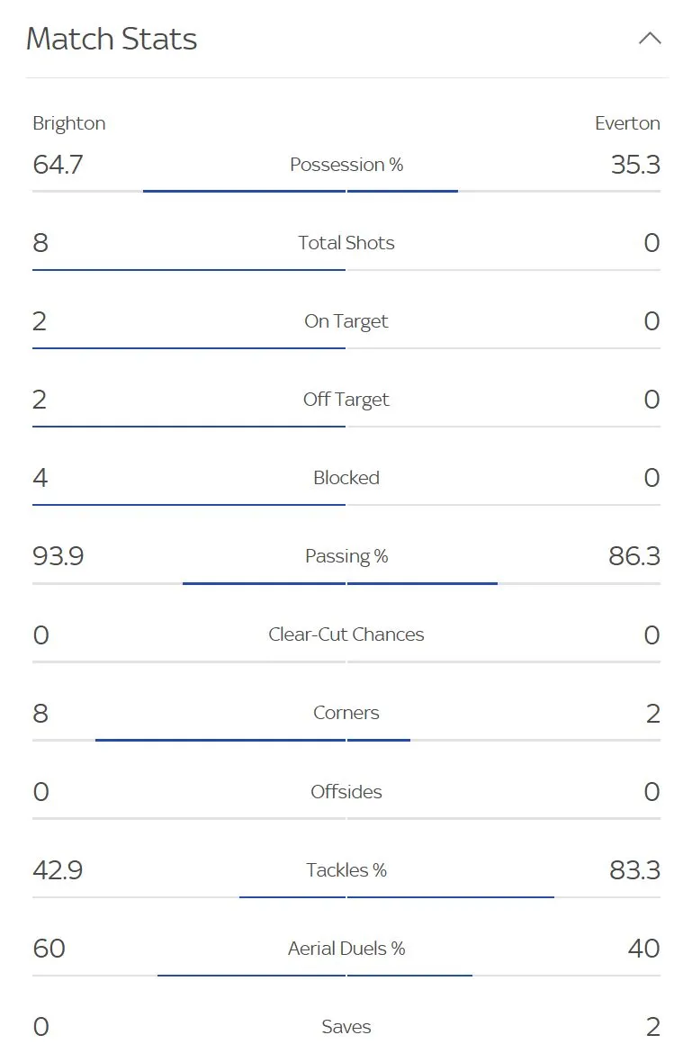Image resolution: width=692 pixels, height=1044 pixels.
Task: Click the Off Target label
Action: point(346,400)
